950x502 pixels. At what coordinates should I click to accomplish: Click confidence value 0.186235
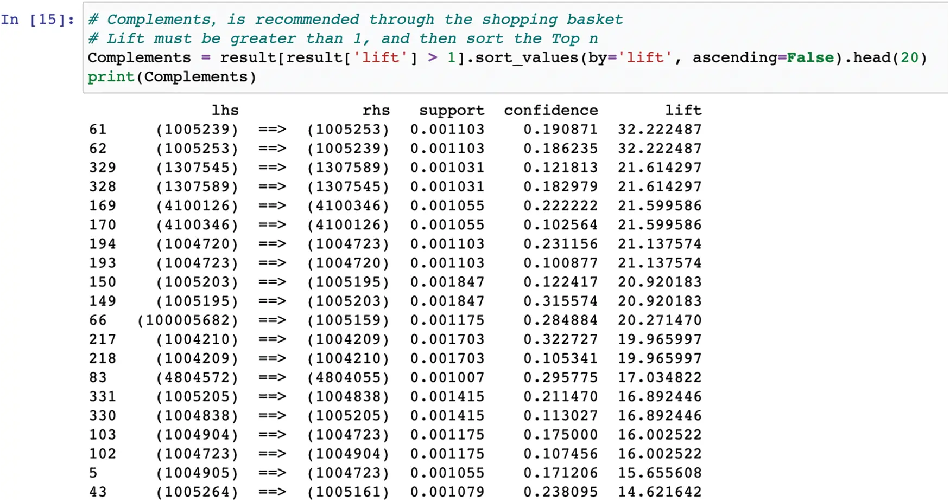(x=560, y=149)
